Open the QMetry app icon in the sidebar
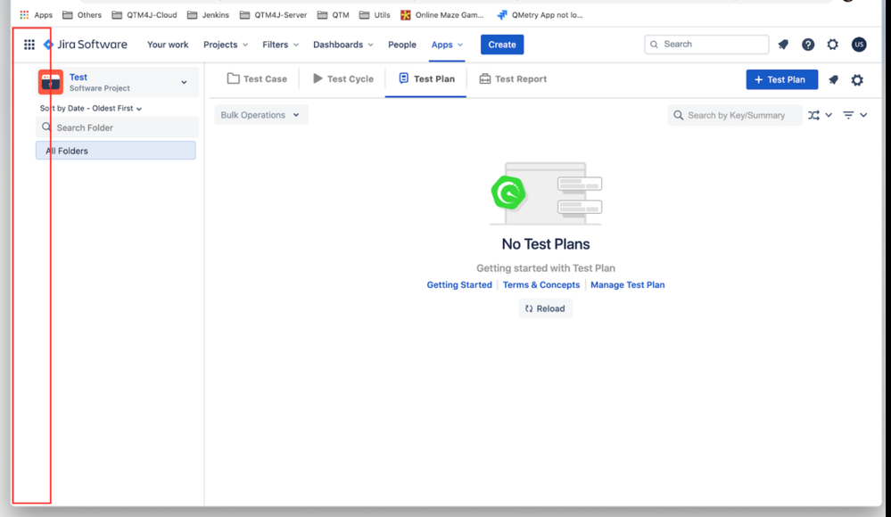The image size is (891, 517). [x=50, y=81]
